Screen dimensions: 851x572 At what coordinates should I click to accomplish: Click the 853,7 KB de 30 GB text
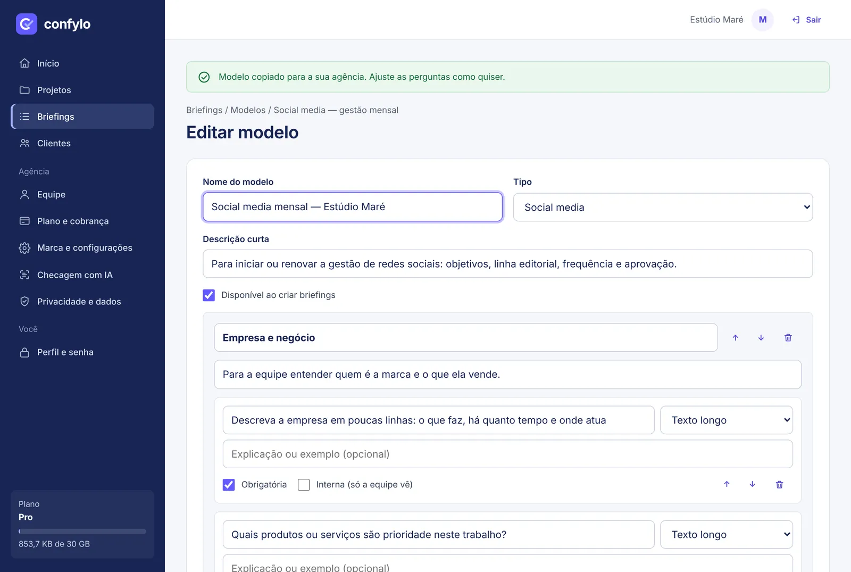(54, 544)
